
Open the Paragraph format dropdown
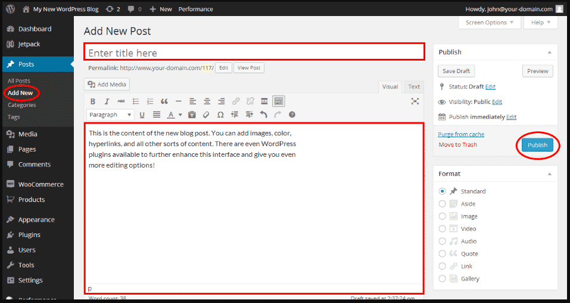[x=110, y=115]
